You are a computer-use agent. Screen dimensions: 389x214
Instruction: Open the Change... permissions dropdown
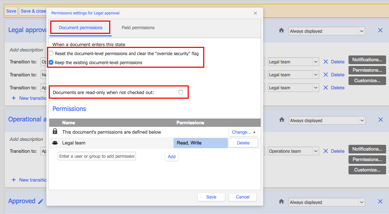click(243, 132)
